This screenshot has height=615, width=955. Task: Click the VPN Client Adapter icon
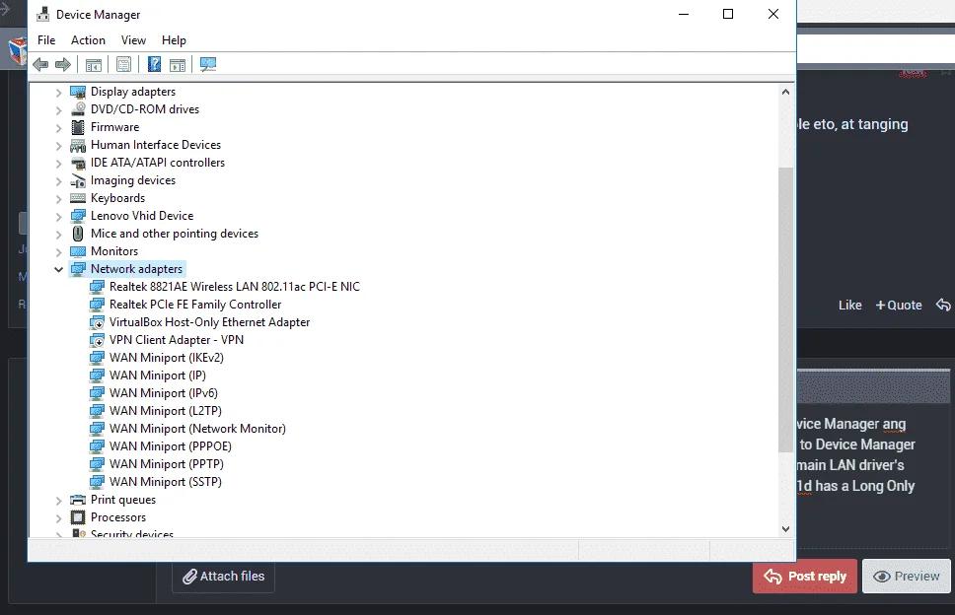97,340
